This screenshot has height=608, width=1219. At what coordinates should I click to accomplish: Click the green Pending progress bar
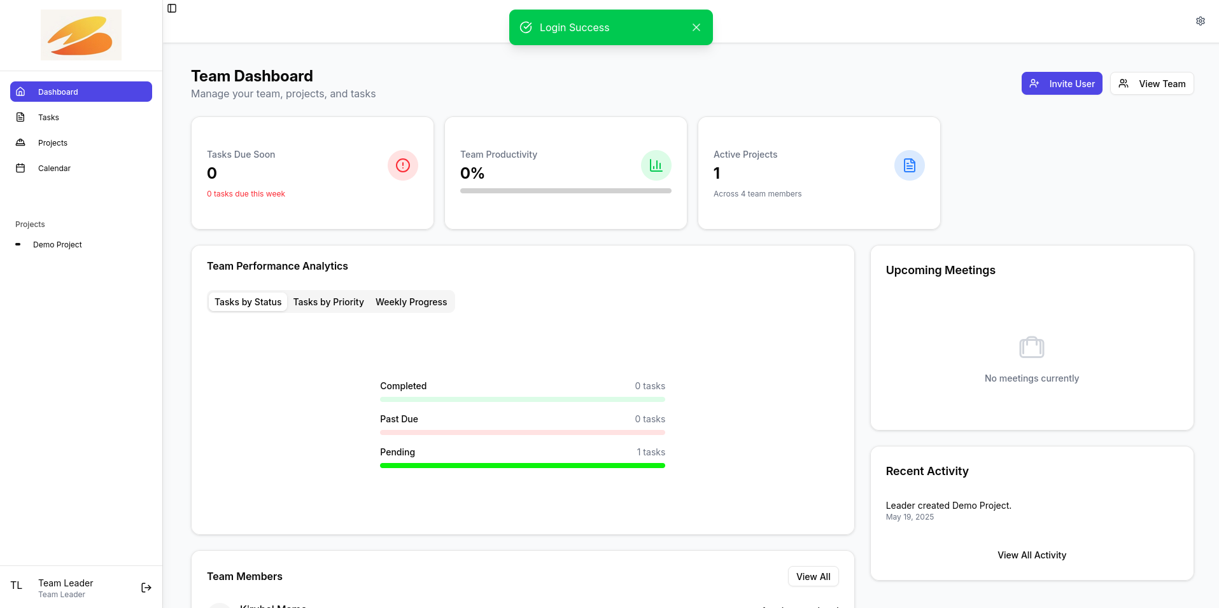(x=522, y=466)
